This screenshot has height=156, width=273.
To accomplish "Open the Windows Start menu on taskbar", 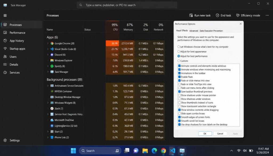I will click(73, 151).
